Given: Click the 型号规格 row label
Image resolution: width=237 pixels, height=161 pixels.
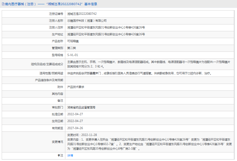Looking at the screenshot, I should [x=57, y=55].
